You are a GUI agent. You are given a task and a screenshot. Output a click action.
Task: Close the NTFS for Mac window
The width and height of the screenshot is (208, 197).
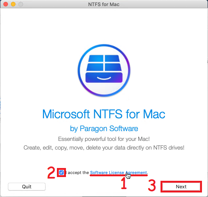6,4
